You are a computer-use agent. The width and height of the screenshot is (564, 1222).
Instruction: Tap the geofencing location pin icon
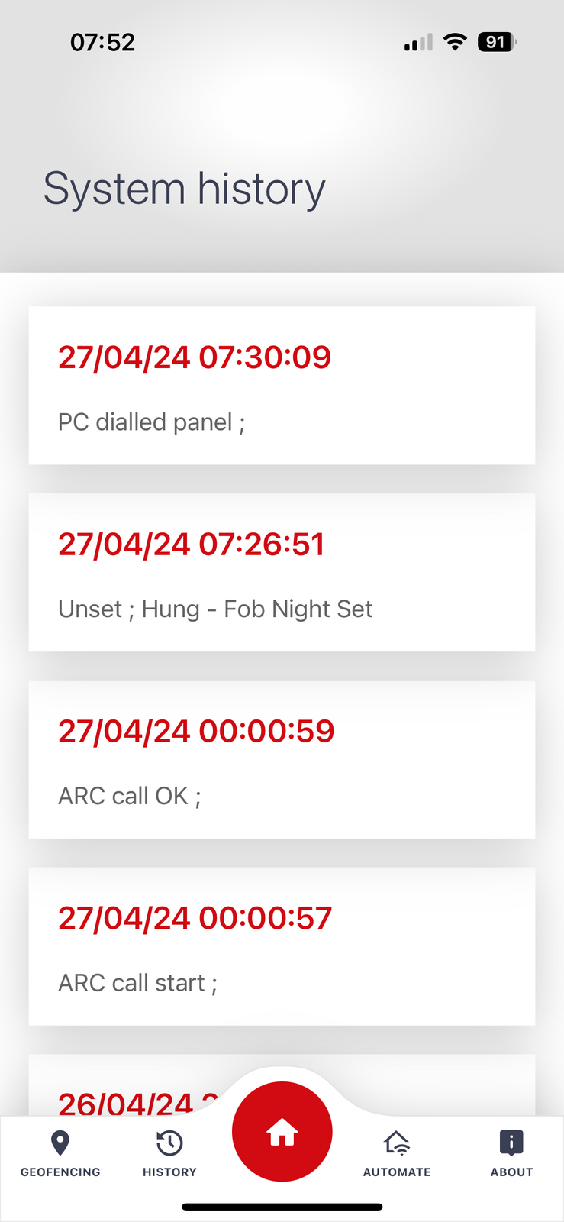click(60, 1143)
